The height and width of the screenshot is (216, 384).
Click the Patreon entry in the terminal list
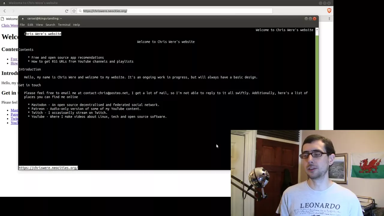click(x=86, y=109)
